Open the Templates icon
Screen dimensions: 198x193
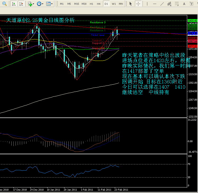48,4
